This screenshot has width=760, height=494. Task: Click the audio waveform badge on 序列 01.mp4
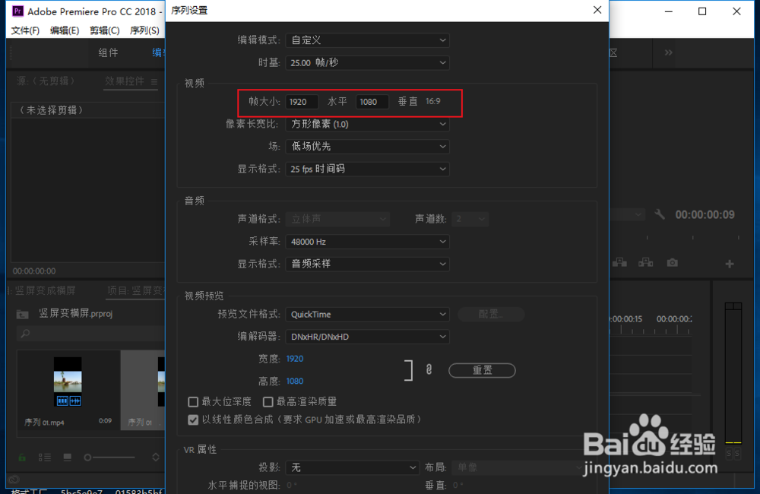click(x=75, y=401)
